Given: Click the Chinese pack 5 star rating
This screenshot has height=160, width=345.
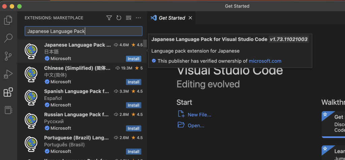Looking at the screenshot, I should [x=139, y=68].
